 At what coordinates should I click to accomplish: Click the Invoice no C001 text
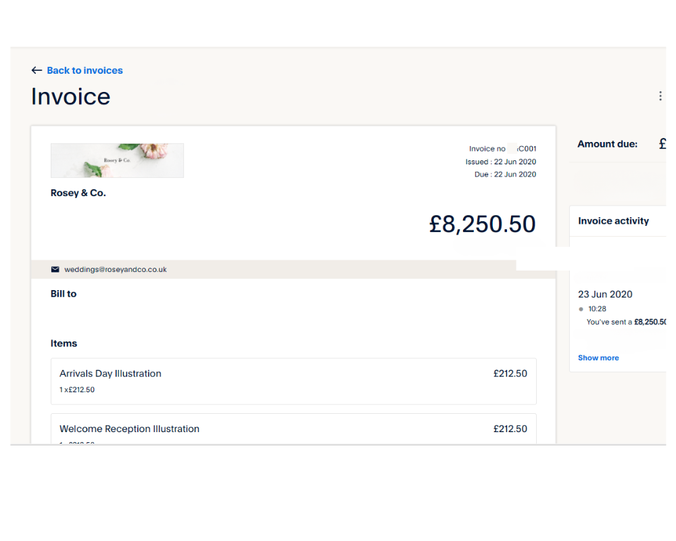click(x=503, y=149)
